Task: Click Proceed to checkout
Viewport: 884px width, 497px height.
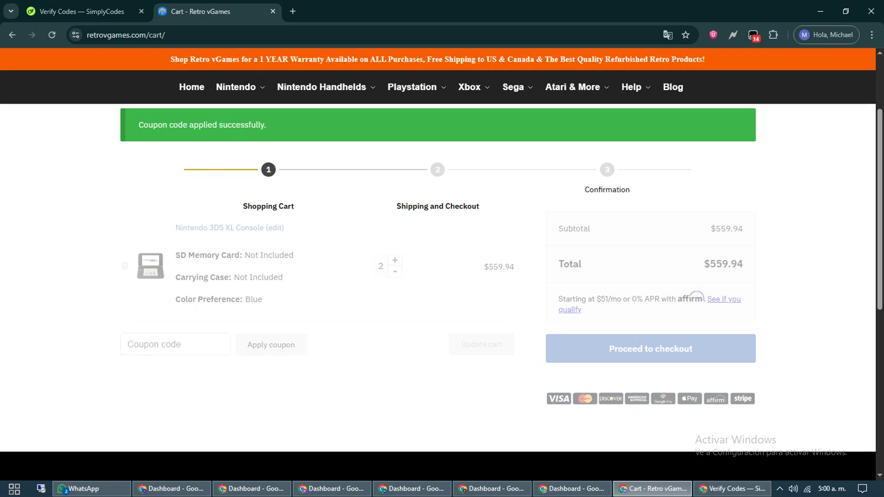Action: 651,349
